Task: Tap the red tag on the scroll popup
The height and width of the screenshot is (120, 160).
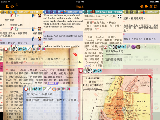Action: (x=75, y=54)
